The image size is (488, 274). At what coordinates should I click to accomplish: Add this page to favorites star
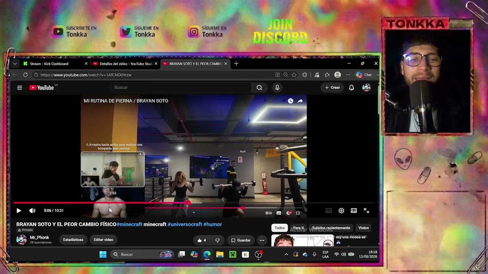(294, 75)
